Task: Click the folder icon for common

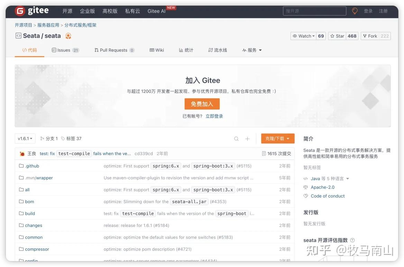Action: [21, 237]
